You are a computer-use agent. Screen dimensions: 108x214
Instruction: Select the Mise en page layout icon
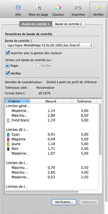(38, 7)
